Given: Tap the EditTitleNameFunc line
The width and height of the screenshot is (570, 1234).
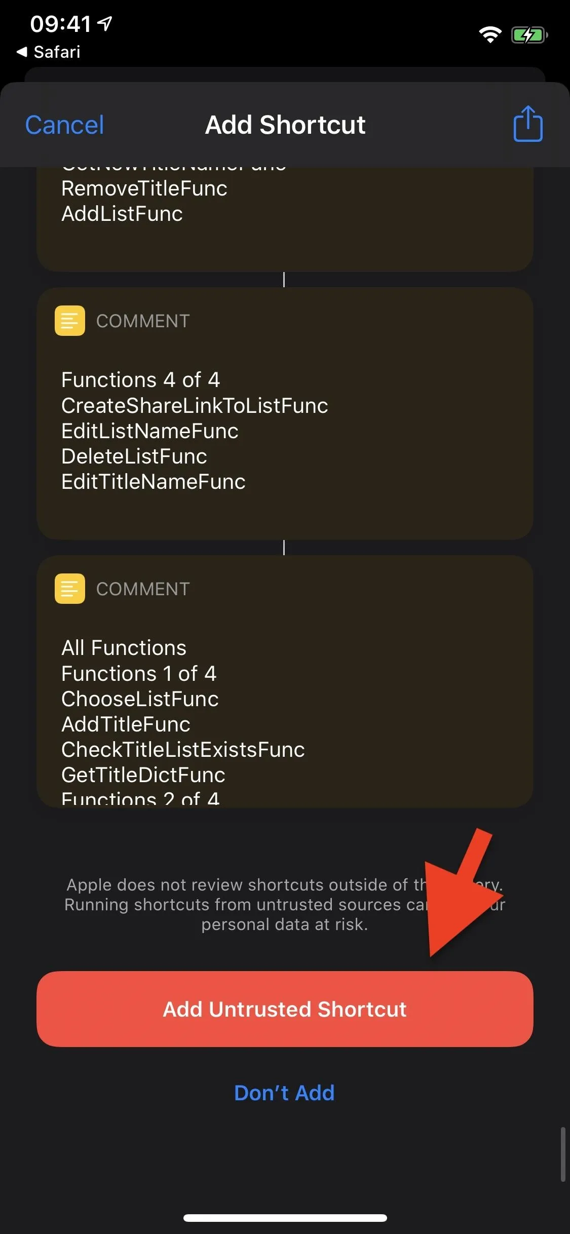Looking at the screenshot, I should (153, 482).
